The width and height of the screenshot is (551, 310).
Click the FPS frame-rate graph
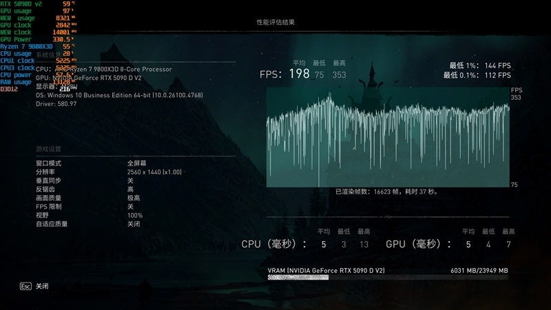coord(388,137)
